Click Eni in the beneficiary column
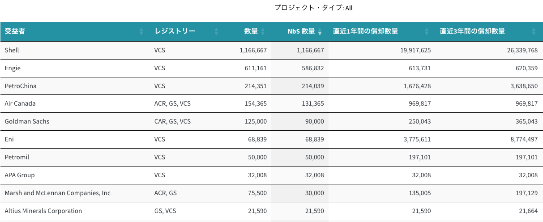 pos(9,139)
